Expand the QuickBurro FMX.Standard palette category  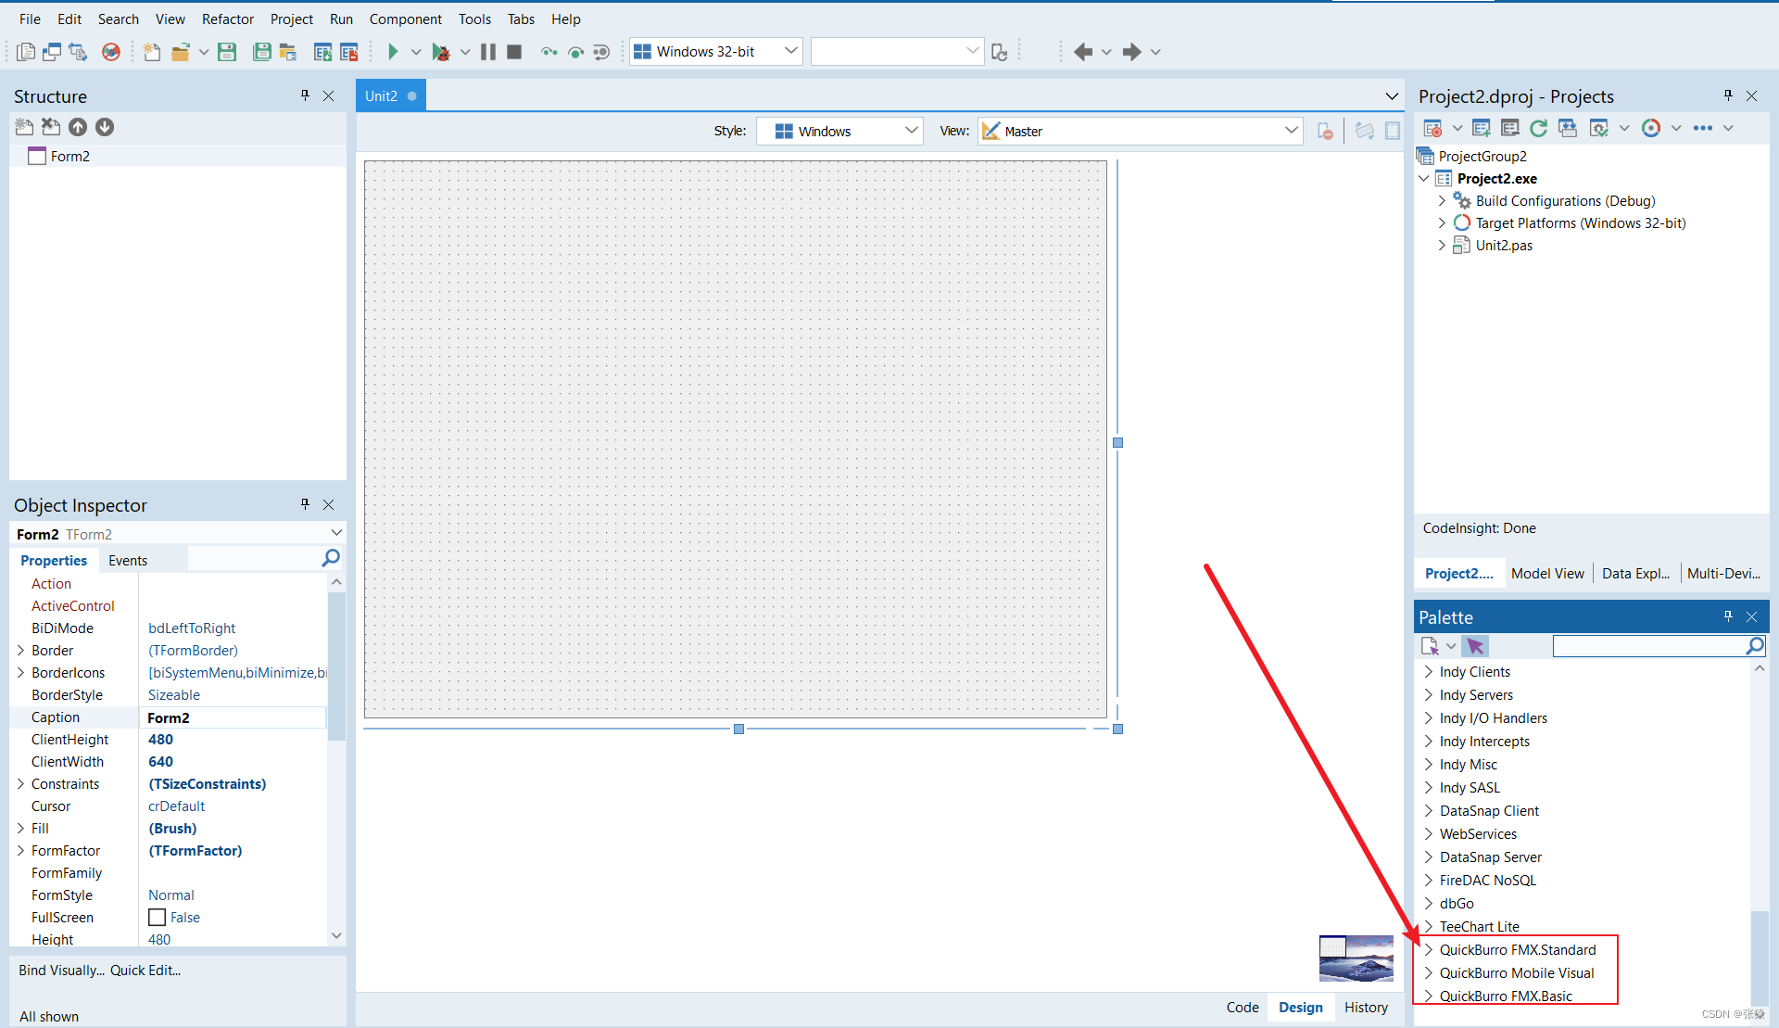tap(1429, 950)
